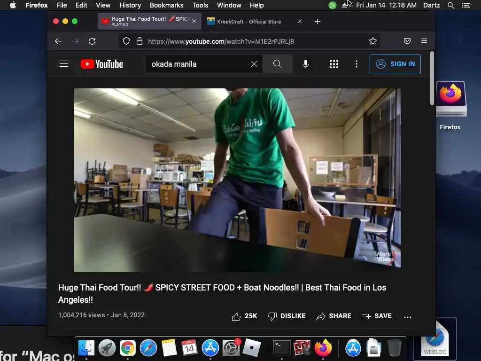The height and width of the screenshot is (361, 481).
Task: Open Roblox from the Dock
Action: tap(252, 348)
